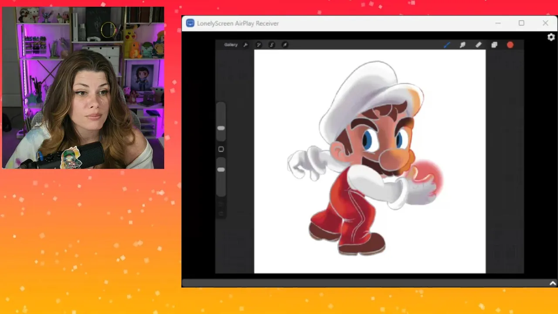
Task: Select the Selection S-ribbon tool
Action: tap(272, 44)
